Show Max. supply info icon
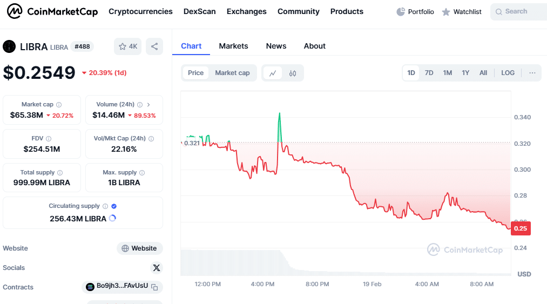547x304 pixels. [x=142, y=173]
